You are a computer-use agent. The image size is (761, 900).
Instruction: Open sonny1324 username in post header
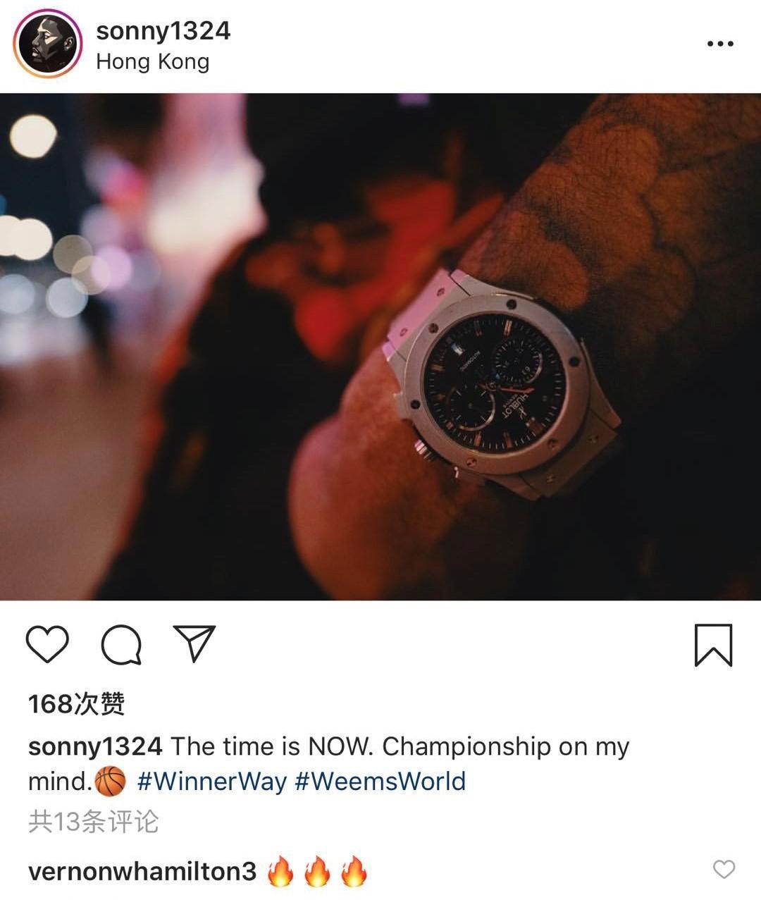(163, 31)
